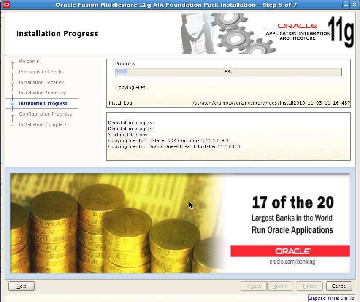Screen dimensions: 360x302
Task: Click the Oracle One-Off Patch Installer log line
Action: coord(174,146)
